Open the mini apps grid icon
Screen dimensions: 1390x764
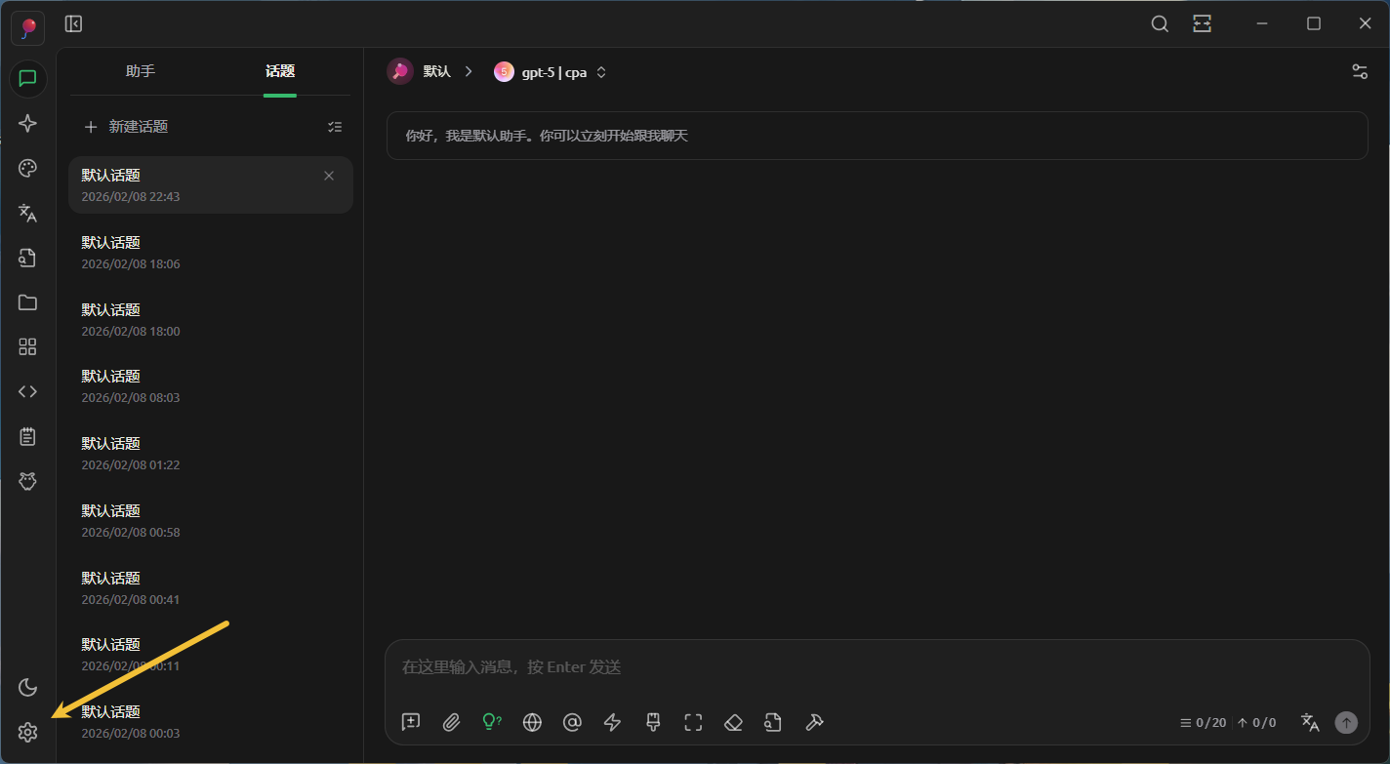27,346
